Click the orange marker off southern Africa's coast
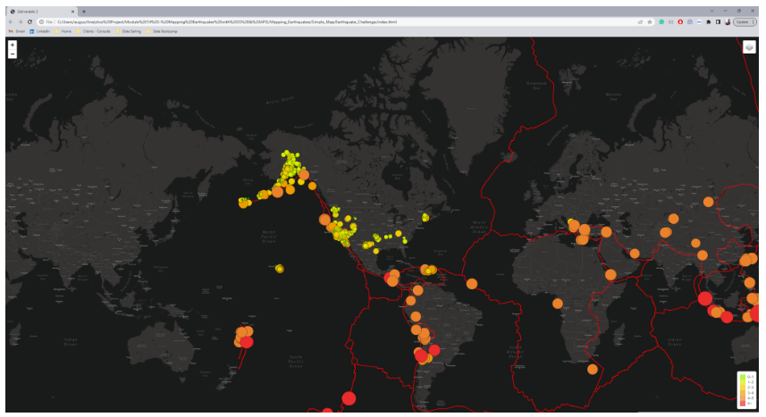The image size is (766, 417). click(x=592, y=370)
